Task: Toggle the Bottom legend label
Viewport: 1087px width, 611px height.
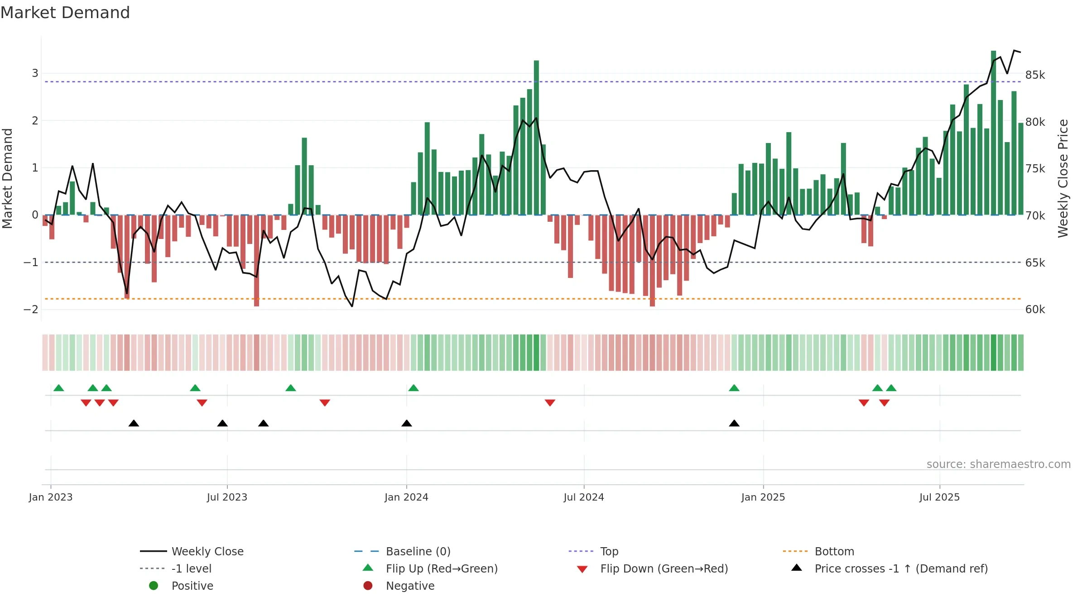Action: [x=834, y=551]
